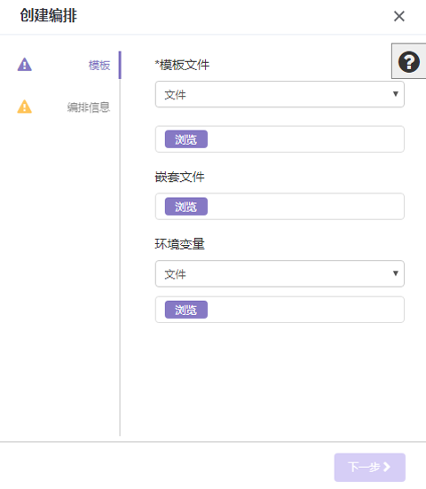Click the arrow of the 模板文件 dropdown
426x489 pixels.
[396, 94]
